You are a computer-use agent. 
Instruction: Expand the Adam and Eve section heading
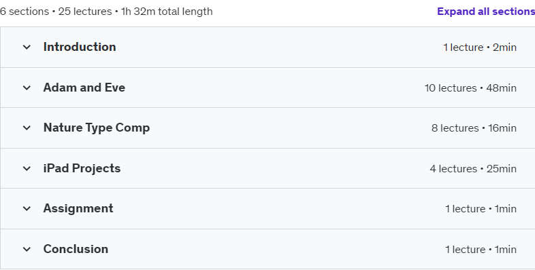coord(84,88)
